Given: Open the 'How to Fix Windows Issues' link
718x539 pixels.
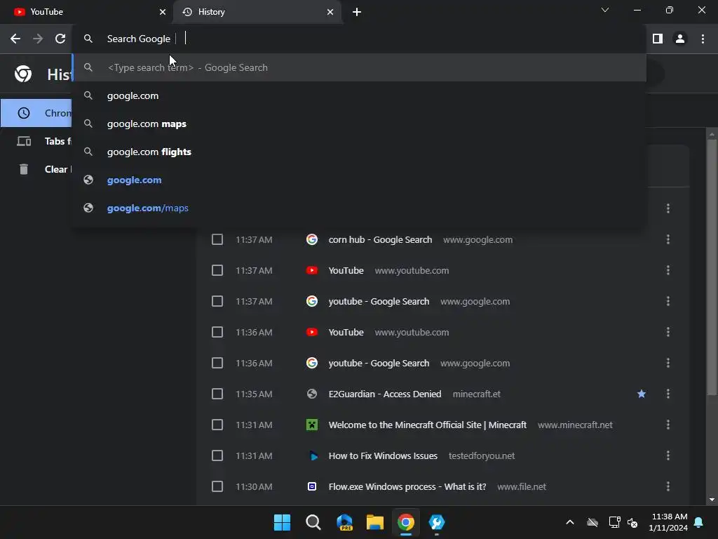Looking at the screenshot, I should (x=383, y=455).
